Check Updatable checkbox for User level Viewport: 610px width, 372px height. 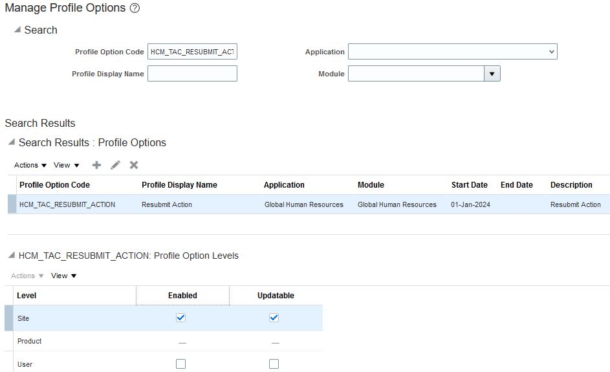click(x=274, y=364)
